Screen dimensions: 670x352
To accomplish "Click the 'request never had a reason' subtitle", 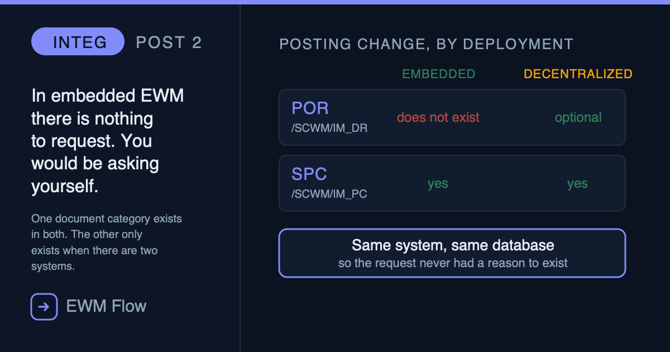I will 453,263.
